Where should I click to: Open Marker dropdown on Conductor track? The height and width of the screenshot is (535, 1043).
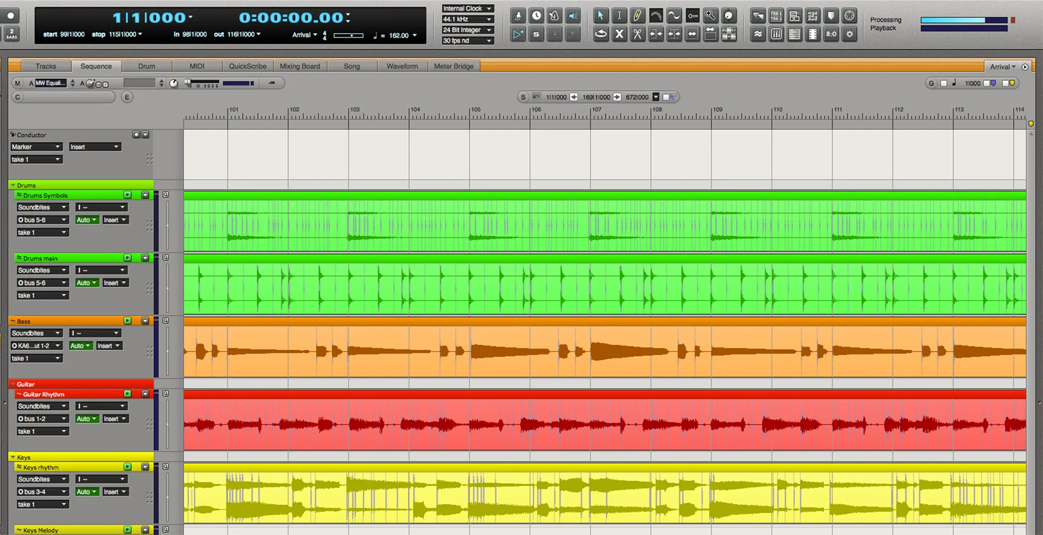[x=36, y=147]
